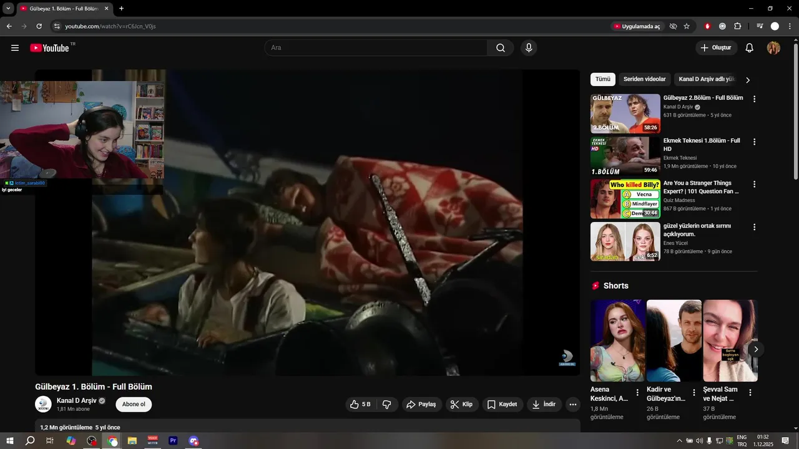Open the Copilot taskbar icon
Screen dimensions: 799x449
[71, 440]
